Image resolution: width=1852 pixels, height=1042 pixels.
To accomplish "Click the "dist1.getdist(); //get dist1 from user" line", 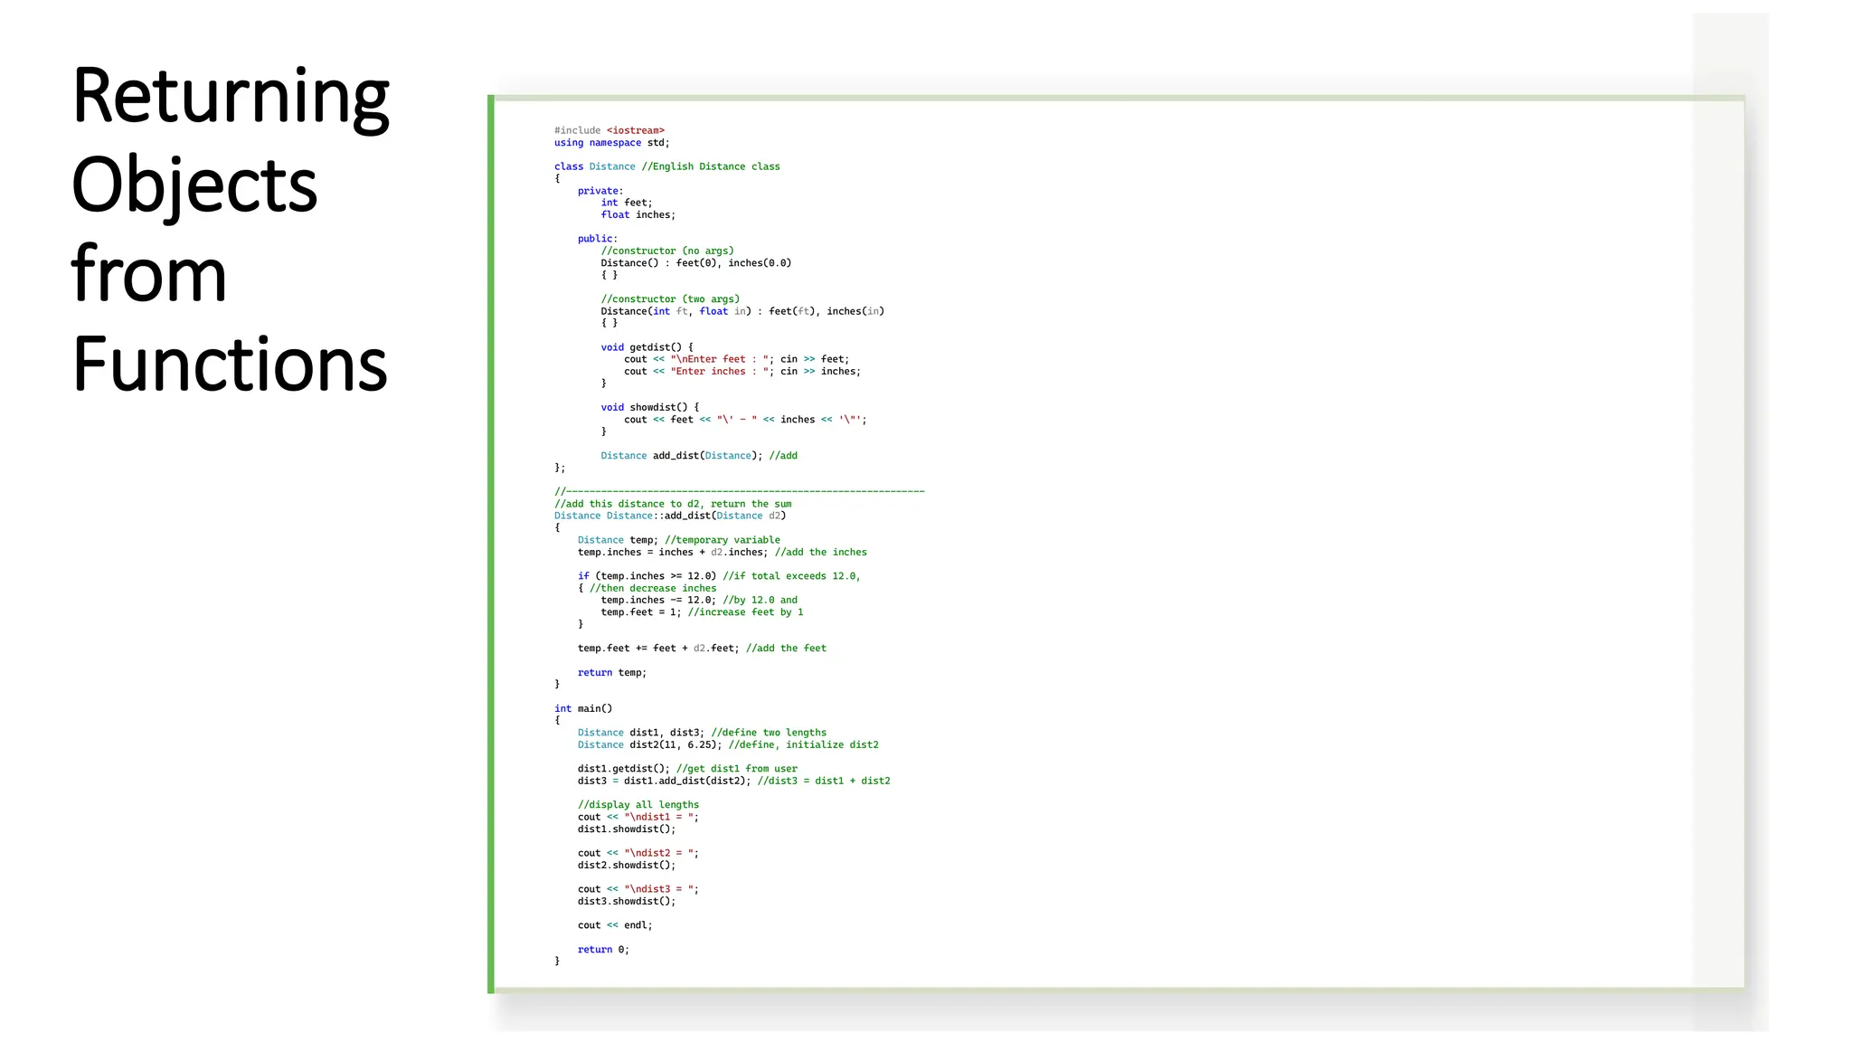I will (687, 769).
